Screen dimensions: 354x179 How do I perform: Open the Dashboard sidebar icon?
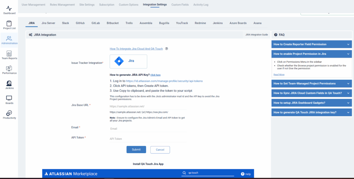(9, 9)
